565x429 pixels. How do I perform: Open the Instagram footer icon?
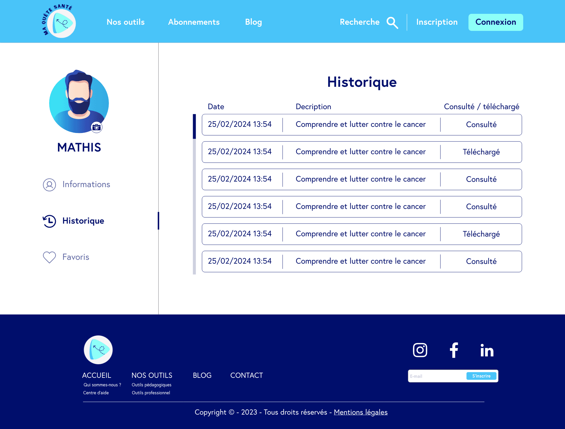click(420, 350)
